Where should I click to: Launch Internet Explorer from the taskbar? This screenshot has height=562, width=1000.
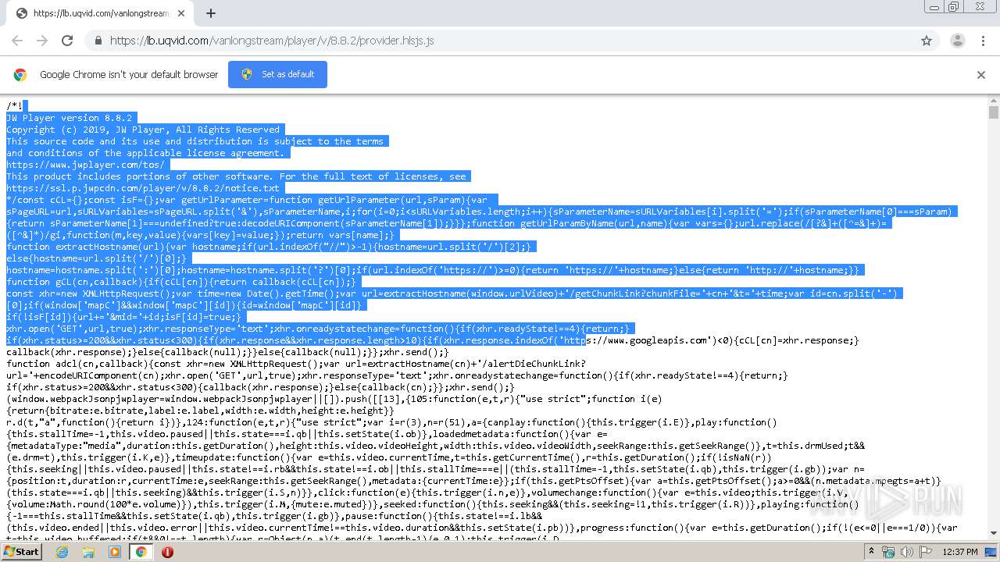pos(62,552)
